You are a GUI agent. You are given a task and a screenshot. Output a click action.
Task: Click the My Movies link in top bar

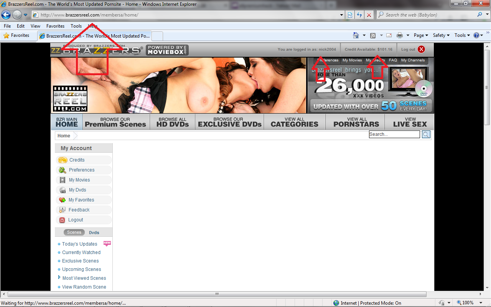[352, 60]
